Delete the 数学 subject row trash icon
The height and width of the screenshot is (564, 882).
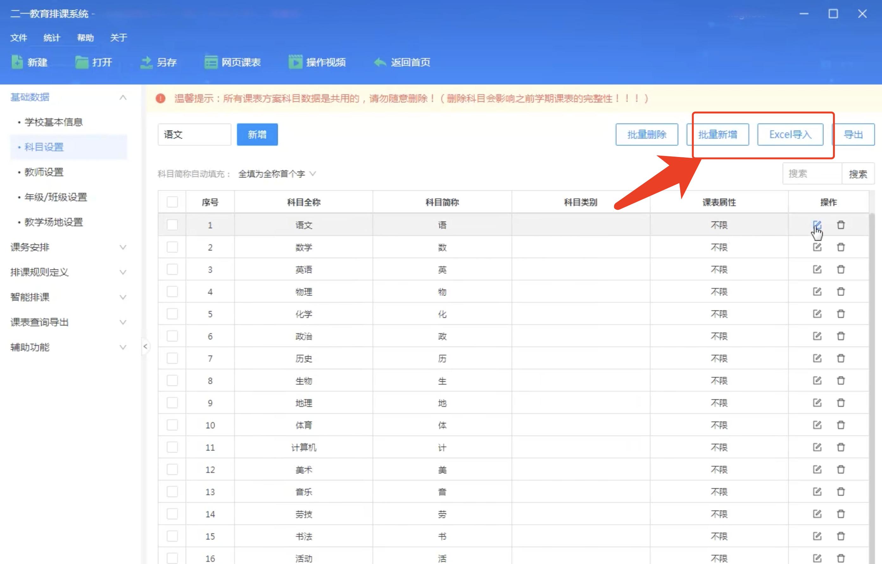coord(841,247)
